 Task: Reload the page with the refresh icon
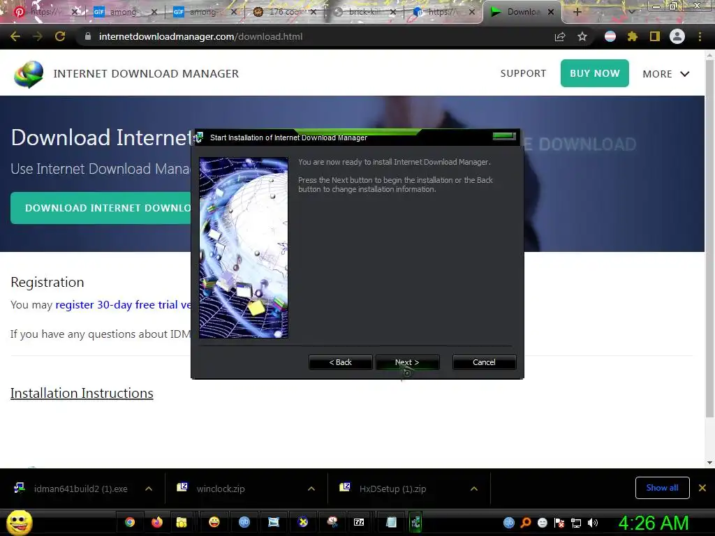click(60, 36)
